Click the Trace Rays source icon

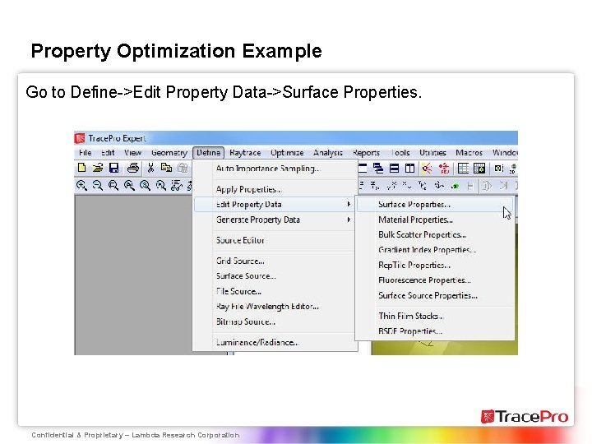point(427,168)
